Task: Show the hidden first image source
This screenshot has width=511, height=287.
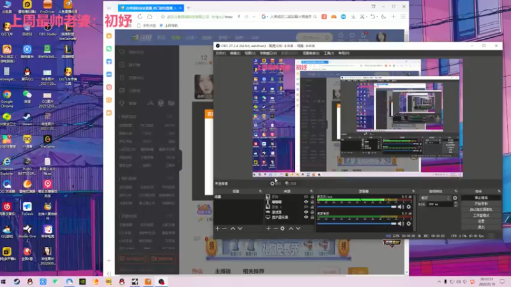Action: 306,197
